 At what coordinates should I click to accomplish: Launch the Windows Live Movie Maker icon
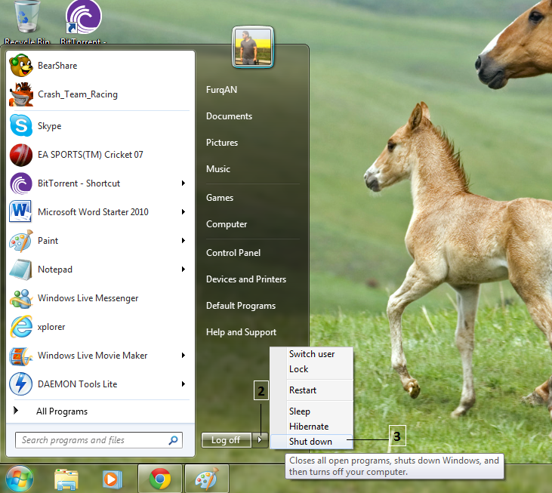(21, 356)
